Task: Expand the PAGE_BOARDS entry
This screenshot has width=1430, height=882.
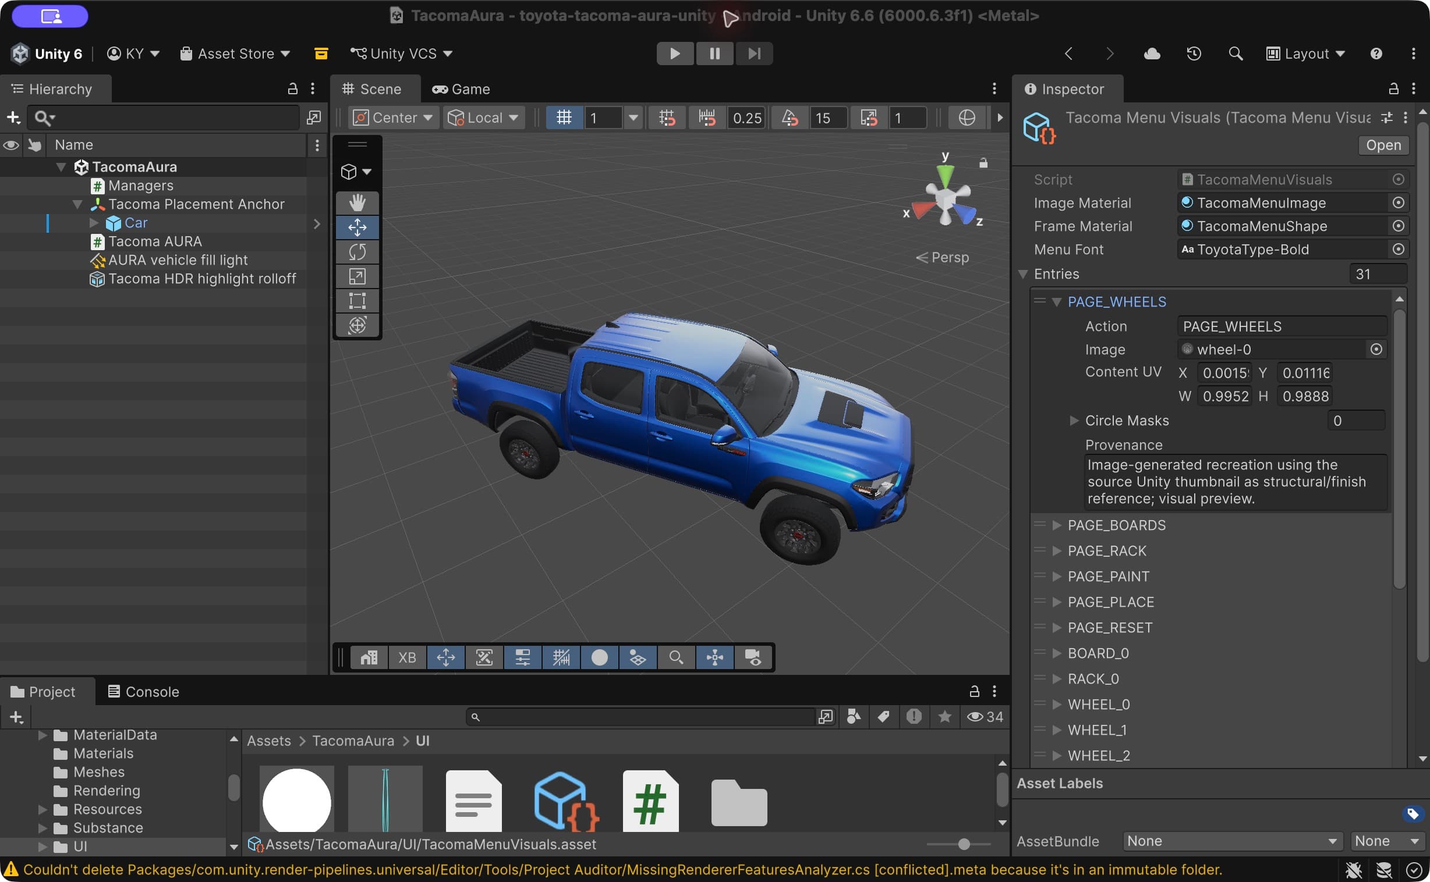Action: pos(1056,525)
